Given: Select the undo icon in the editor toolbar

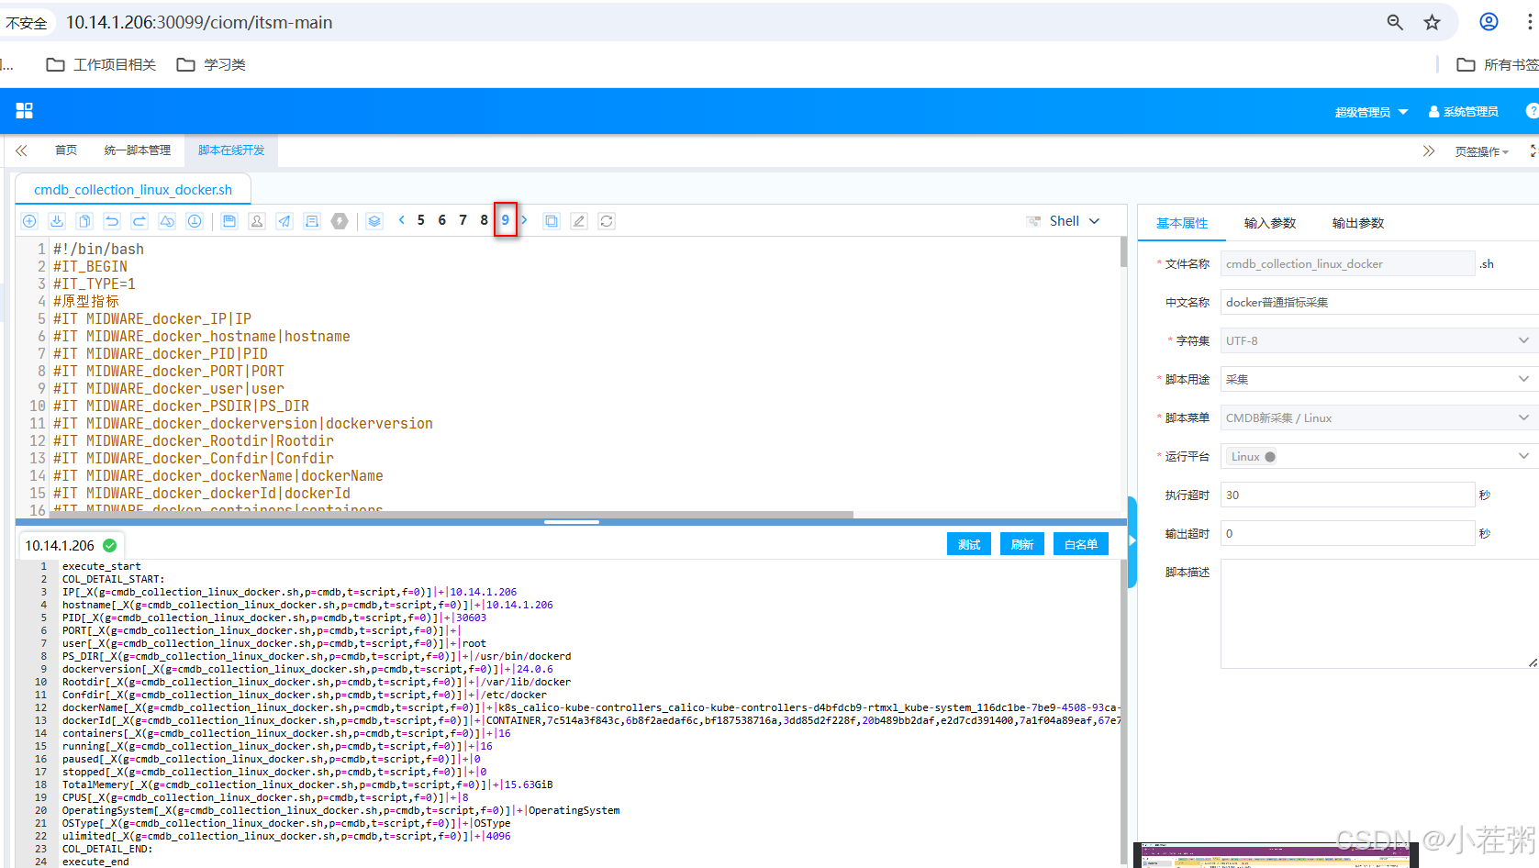Looking at the screenshot, I should (x=111, y=220).
